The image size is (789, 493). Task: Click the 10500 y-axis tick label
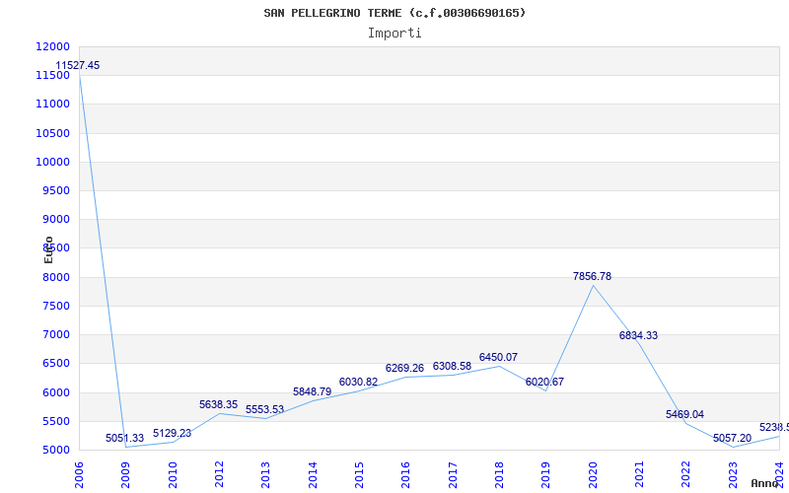(52, 133)
